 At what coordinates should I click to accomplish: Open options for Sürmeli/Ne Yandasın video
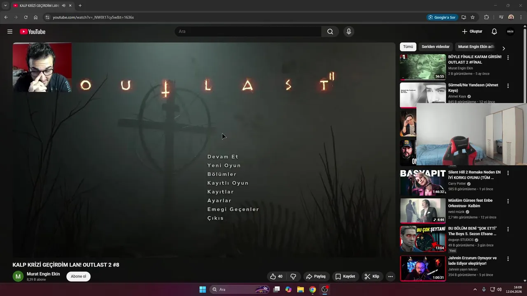[x=508, y=86]
